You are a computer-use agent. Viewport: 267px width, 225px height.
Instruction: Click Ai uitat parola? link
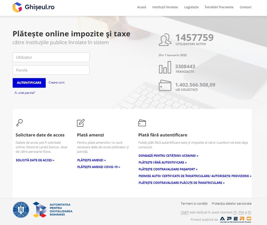tap(25, 93)
